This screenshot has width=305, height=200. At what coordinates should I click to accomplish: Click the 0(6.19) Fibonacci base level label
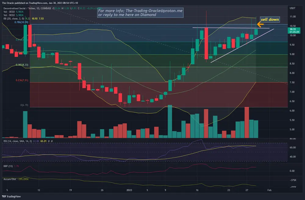point(24,105)
